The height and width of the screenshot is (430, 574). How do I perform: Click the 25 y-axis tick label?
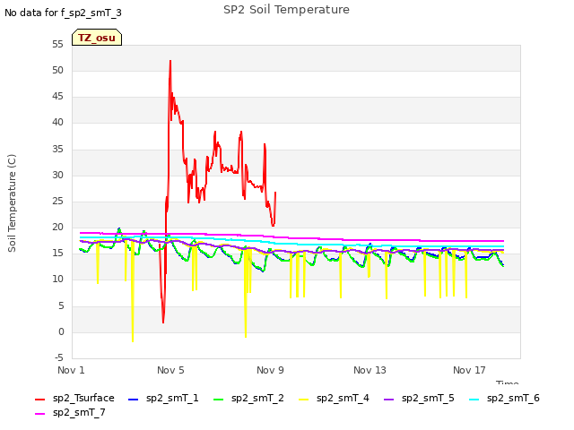(57, 201)
